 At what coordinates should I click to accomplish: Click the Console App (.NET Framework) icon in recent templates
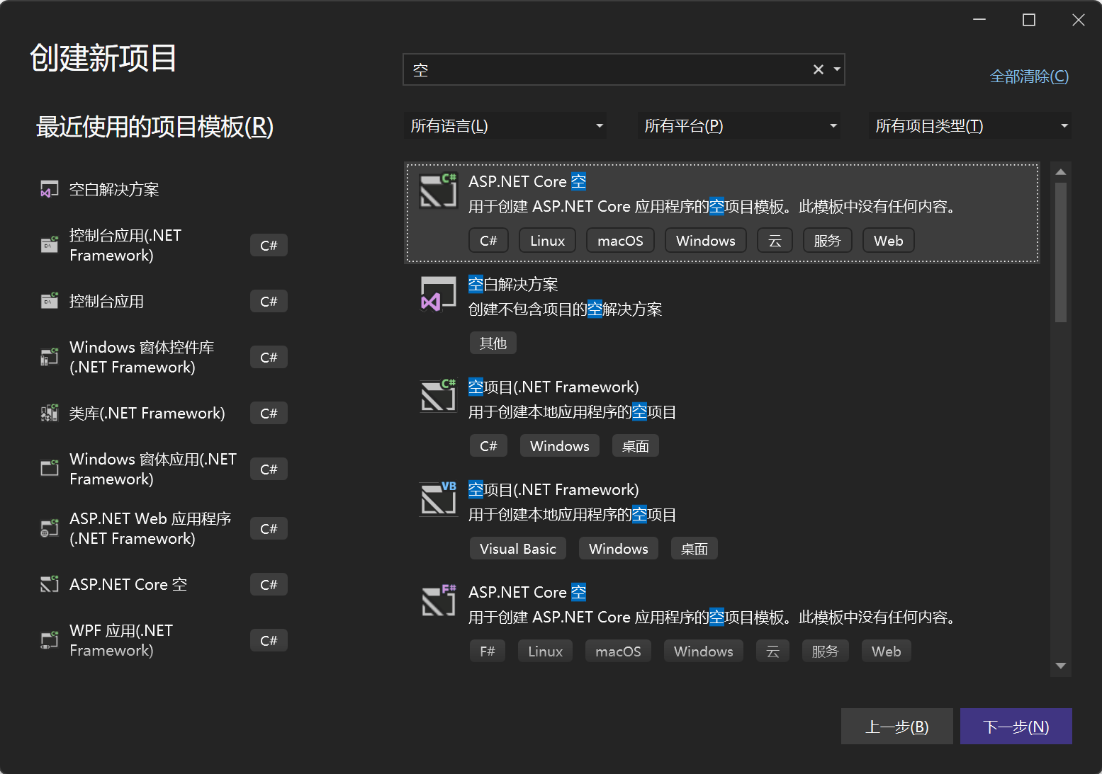49,245
